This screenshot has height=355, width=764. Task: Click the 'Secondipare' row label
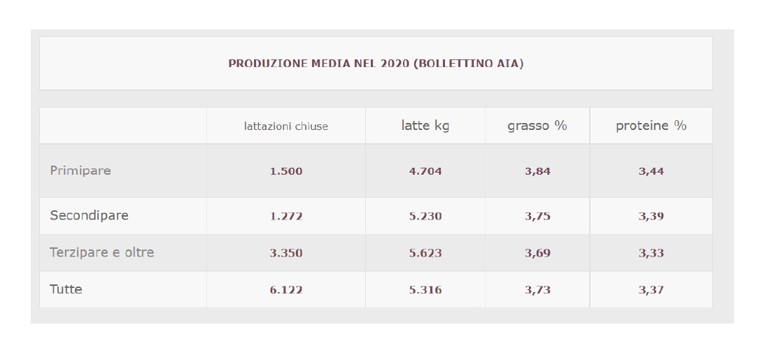(89, 215)
